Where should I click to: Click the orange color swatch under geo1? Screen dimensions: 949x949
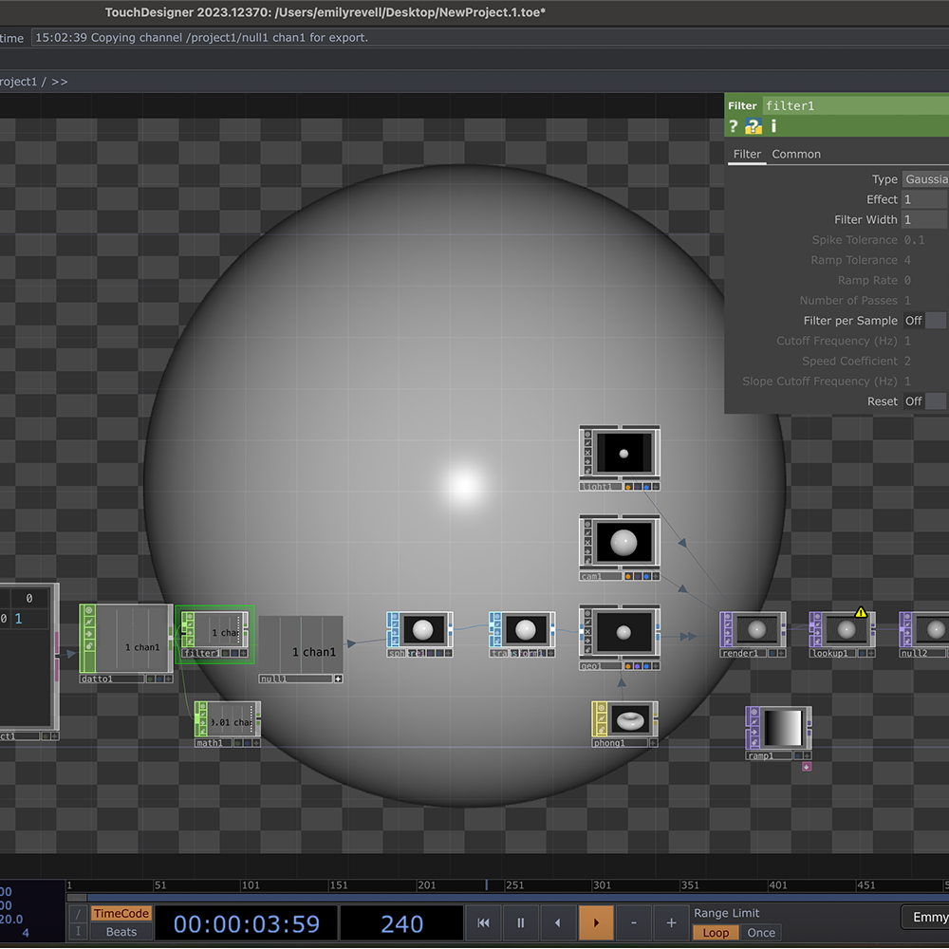coord(628,666)
